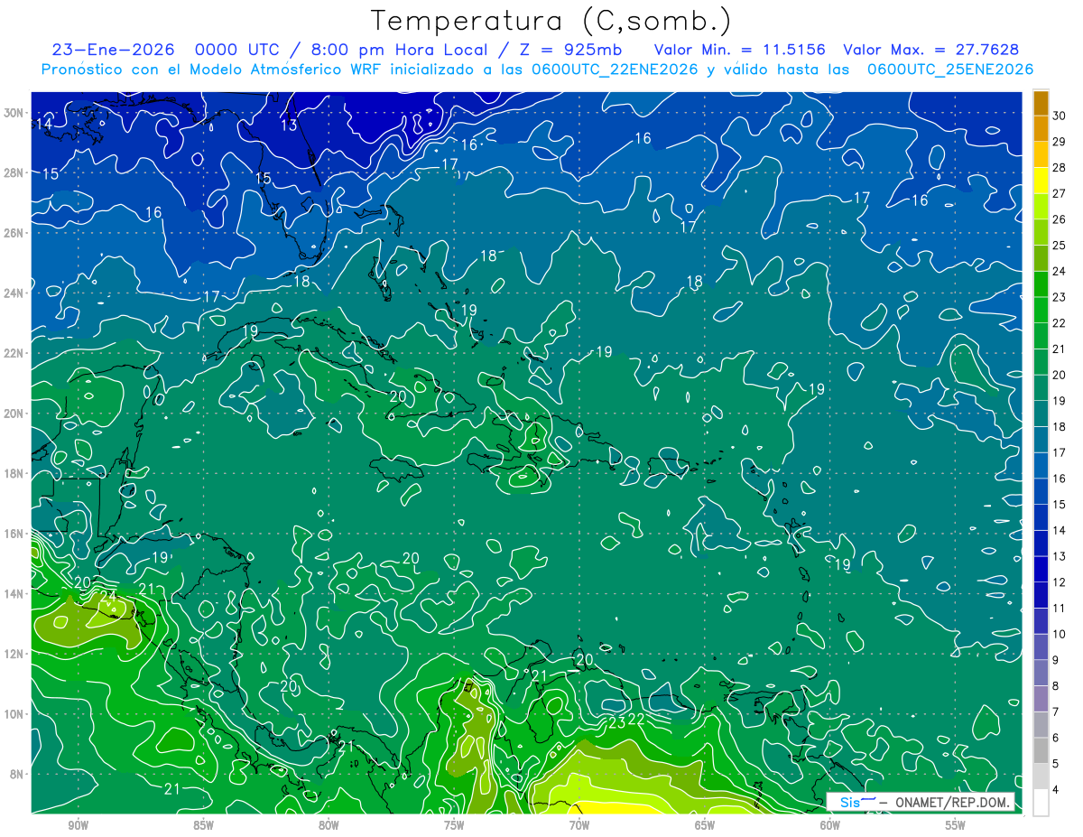Click the "13" contour label near Florida
The width and height of the screenshot is (1083, 837).
[x=289, y=126]
